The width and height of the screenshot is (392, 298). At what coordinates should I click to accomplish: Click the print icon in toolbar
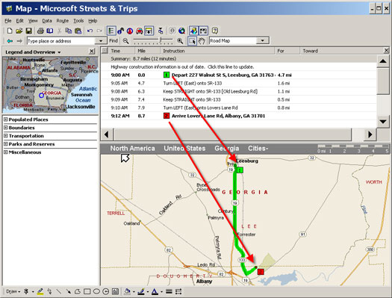(x=40, y=31)
